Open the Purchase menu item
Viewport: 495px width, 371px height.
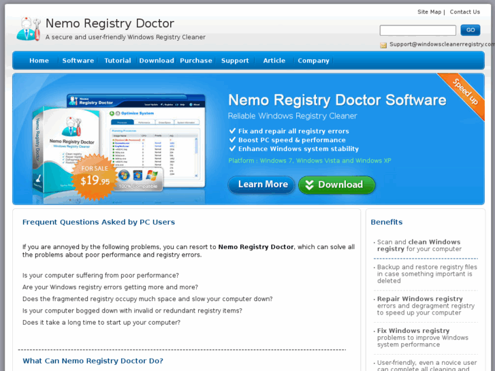[196, 61]
